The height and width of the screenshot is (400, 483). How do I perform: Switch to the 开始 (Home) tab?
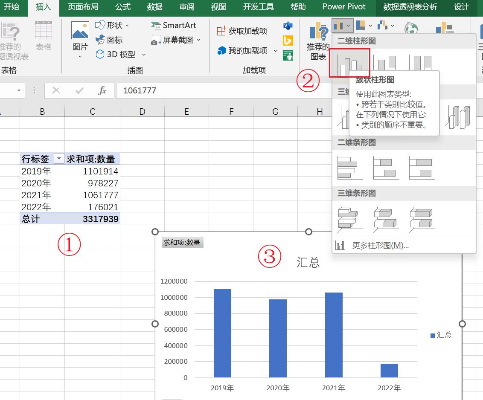point(12,7)
